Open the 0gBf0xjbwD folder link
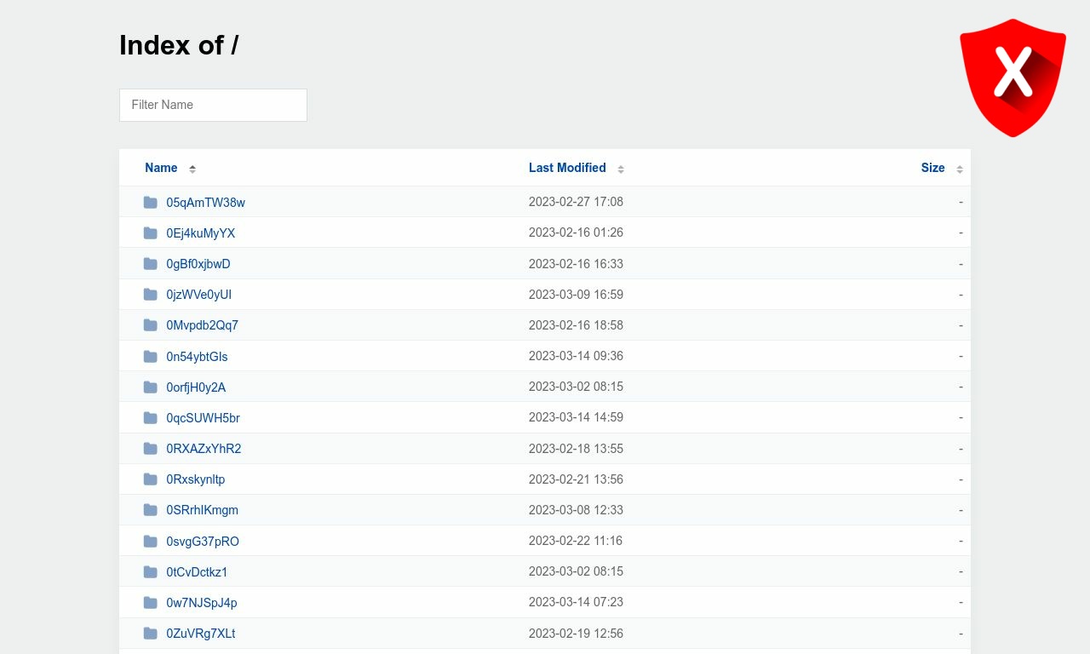1090x654 pixels. (198, 264)
